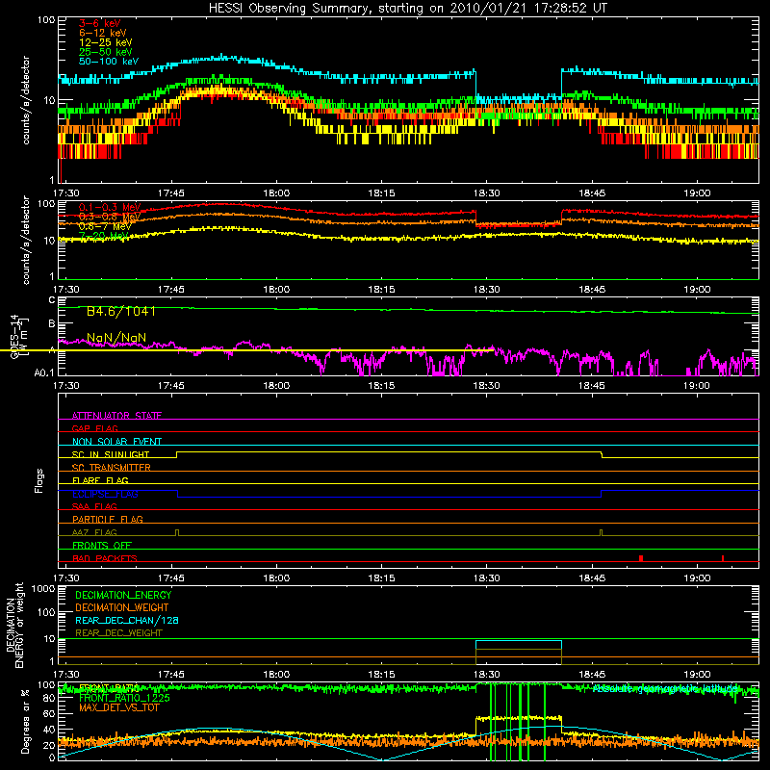Click the ECLIPSE_FLAG rising step near 18:46

(x=602, y=494)
